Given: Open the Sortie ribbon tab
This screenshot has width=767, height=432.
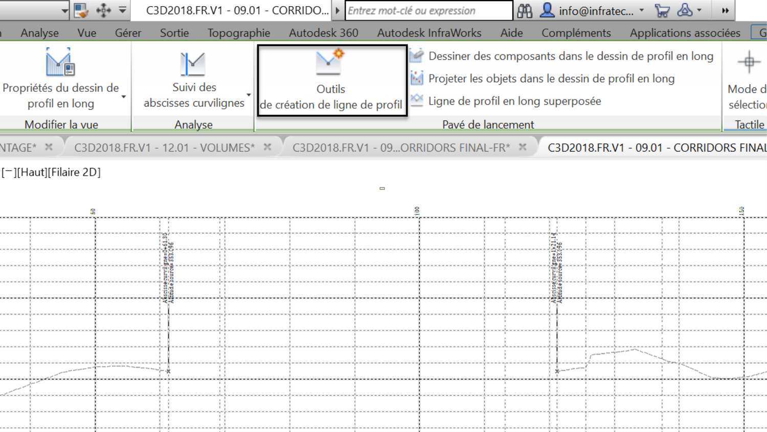Looking at the screenshot, I should [x=174, y=33].
